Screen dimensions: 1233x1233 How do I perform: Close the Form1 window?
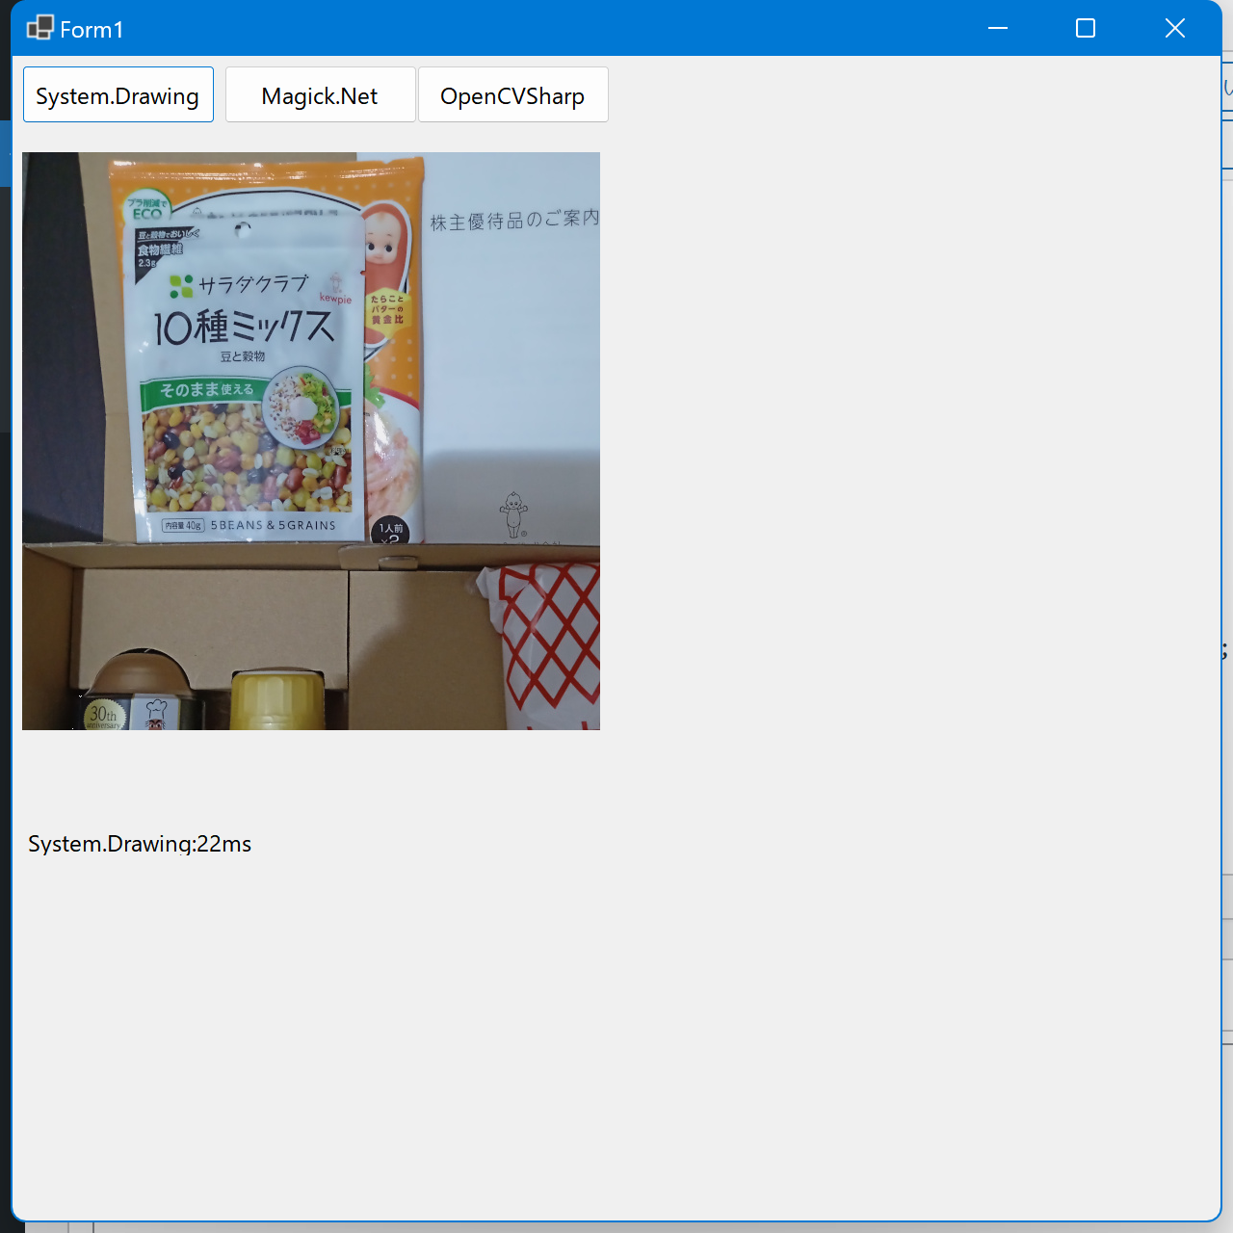[1174, 28]
